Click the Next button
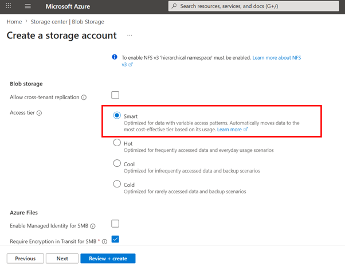This screenshot has width=345, height=266. tap(62, 259)
